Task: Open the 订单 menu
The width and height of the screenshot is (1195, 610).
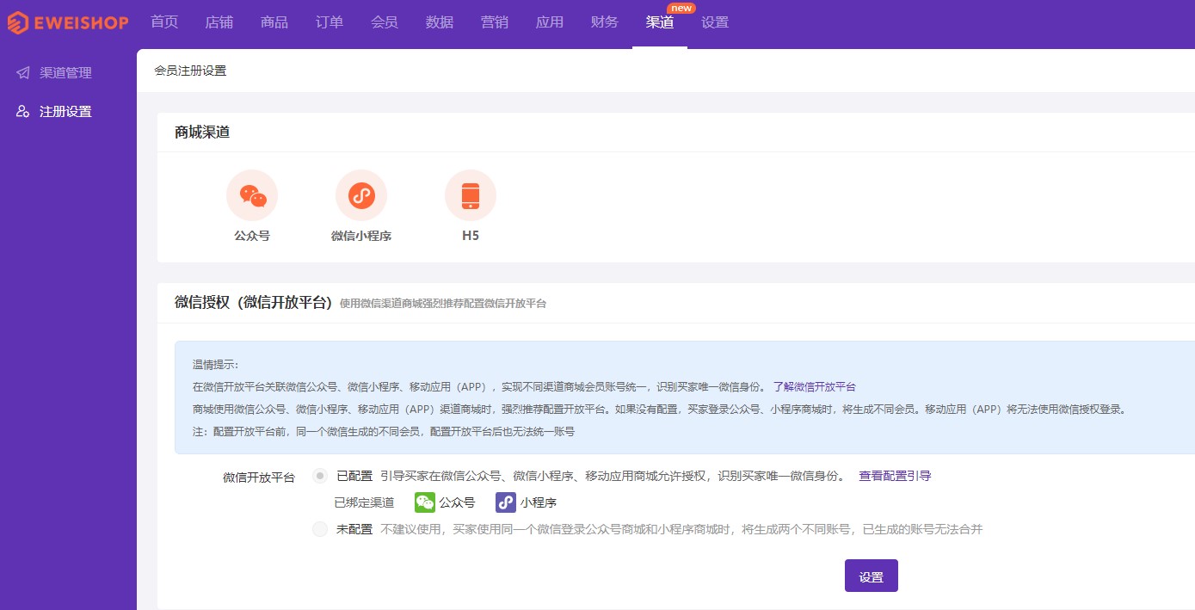Action: [330, 22]
